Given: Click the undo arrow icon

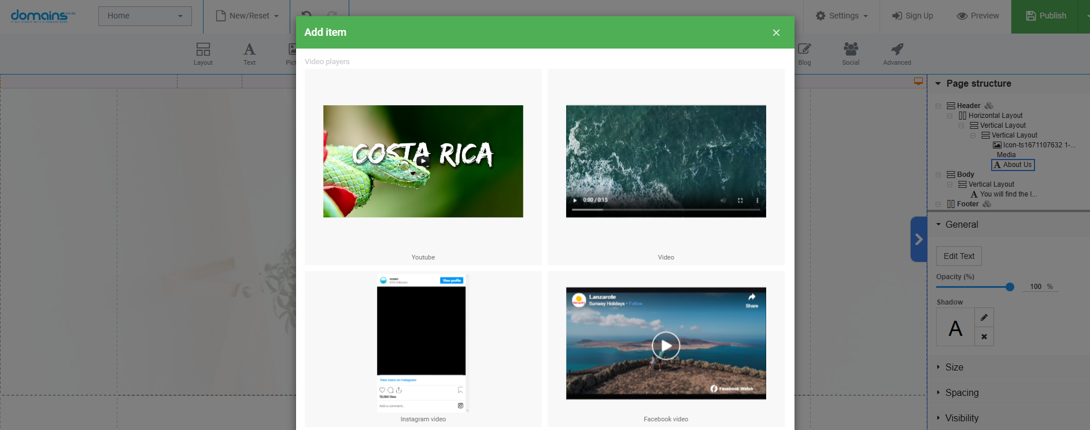Looking at the screenshot, I should [306, 16].
